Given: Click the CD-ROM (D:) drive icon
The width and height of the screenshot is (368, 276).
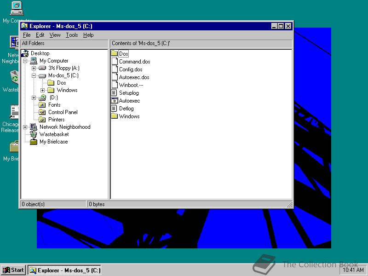Looking at the screenshot, I should point(42,98).
